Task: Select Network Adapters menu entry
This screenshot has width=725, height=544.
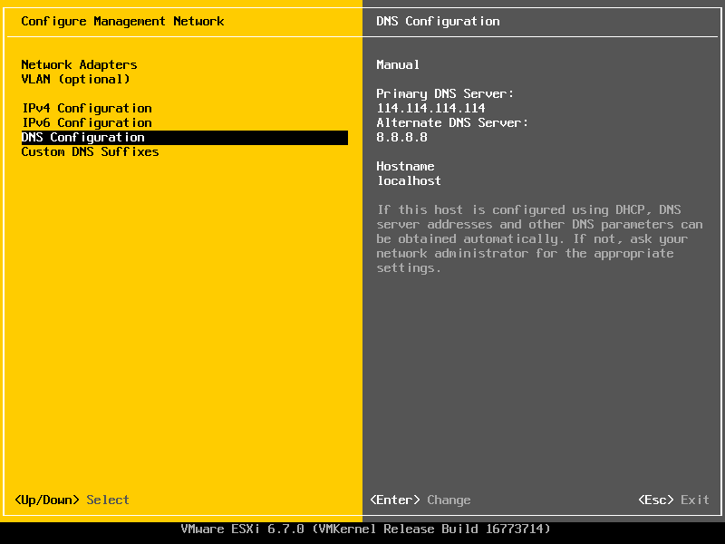Action: pos(79,64)
